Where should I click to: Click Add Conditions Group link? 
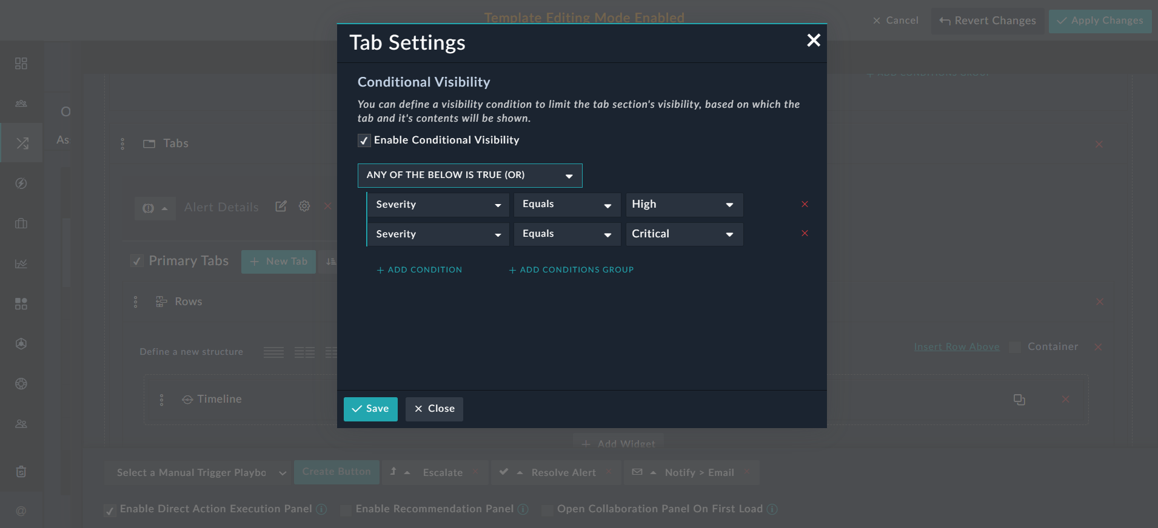click(x=571, y=270)
